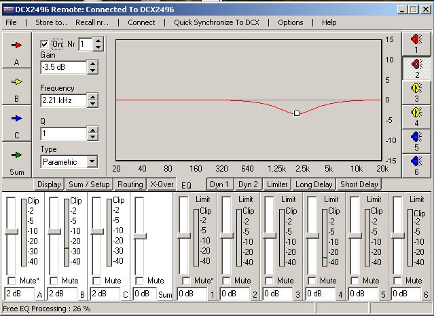434x316 pixels.
Task: Click the EQ curve handle on graph
Action: pyautogui.click(x=297, y=113)
